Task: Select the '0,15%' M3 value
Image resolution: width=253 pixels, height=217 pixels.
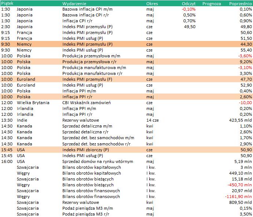Action: 246,208
